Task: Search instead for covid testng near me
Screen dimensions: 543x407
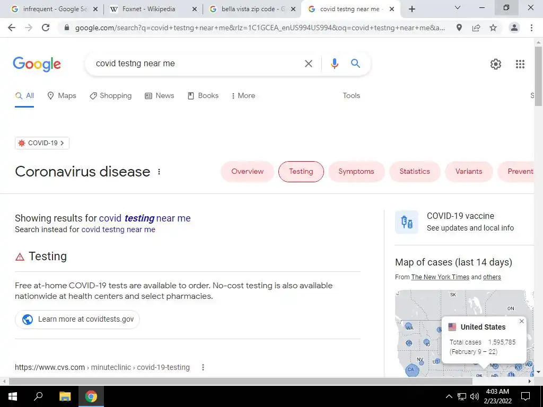Action: [x=118, y=229]
